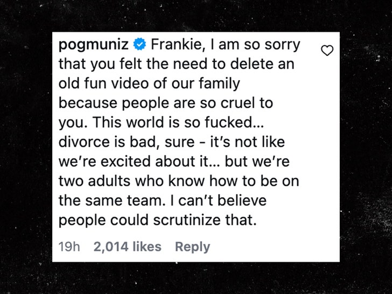Screen dimensions: 392x294
Task: Click the 19h timestamp
Action: coord(69,247)
